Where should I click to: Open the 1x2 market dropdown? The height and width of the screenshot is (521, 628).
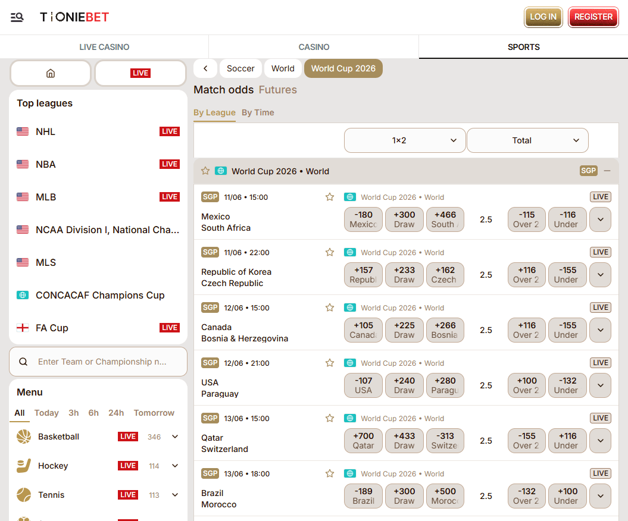[405, 140]
